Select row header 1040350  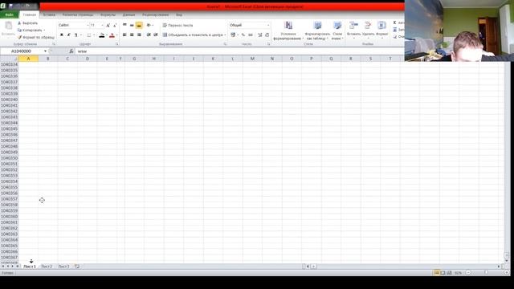[x=9, y=158]
